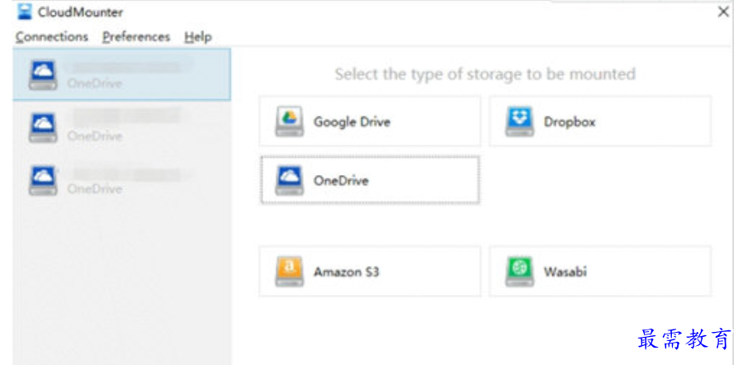Click the green Wasabi icon
The image size is (738, 365).
pos(519,272)
